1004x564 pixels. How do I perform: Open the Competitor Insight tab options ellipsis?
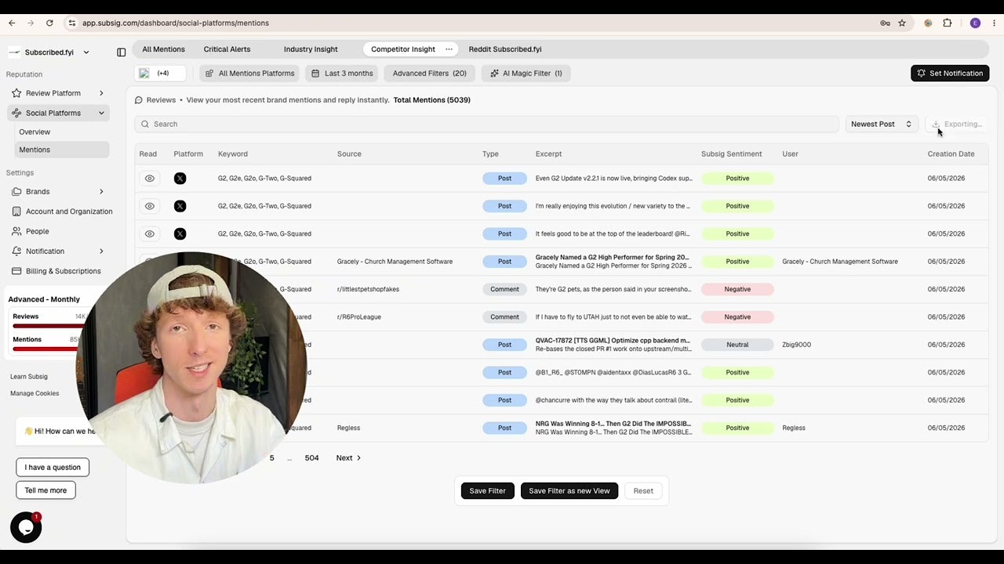click(449, 49)
